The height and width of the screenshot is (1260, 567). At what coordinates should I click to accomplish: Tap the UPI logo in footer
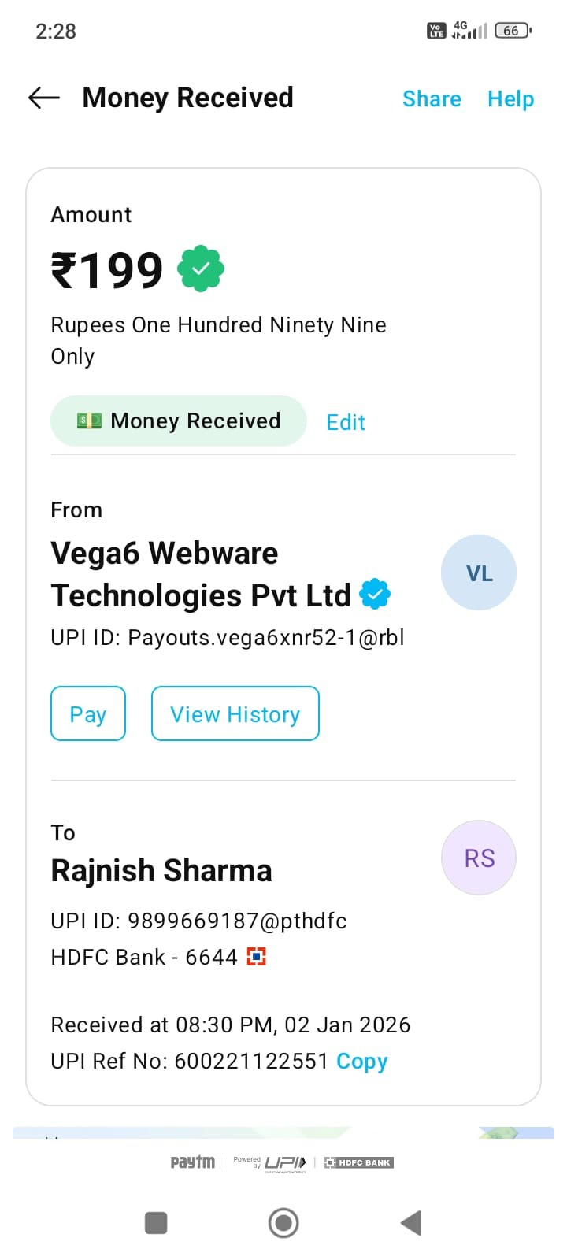click(285, 1163)
